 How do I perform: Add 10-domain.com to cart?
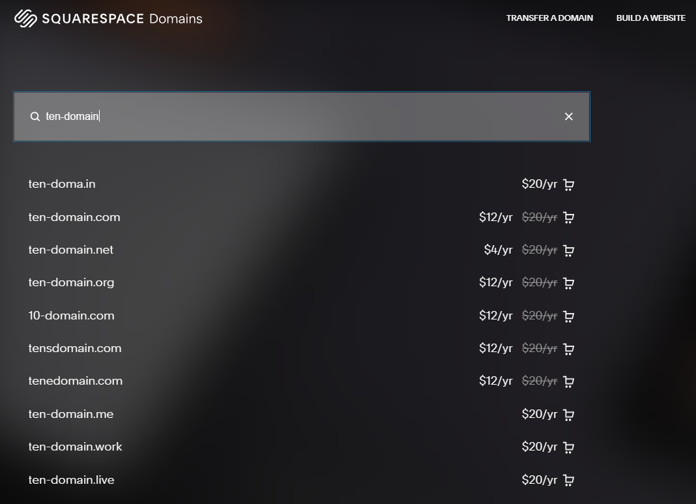569,316
